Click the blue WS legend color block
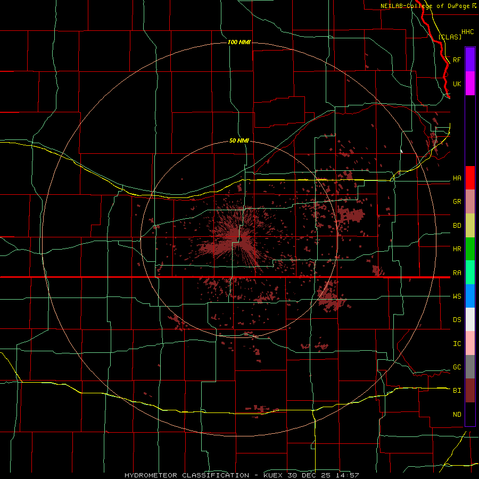Image resolution: width=479 pixels, height=479 pixels. (470, 296)
